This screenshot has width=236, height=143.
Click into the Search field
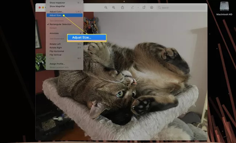181,8
